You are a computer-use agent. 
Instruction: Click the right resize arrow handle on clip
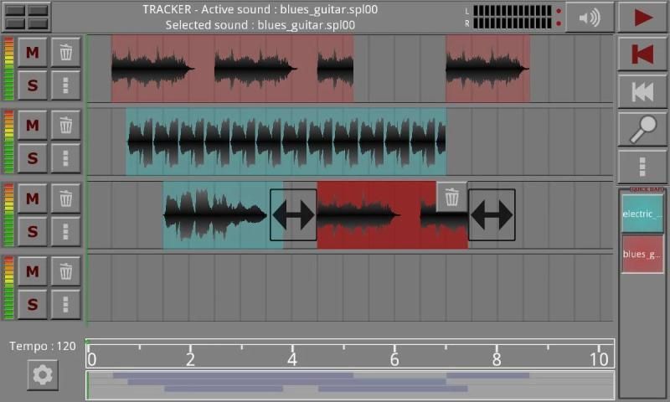(x=492, y=215)
